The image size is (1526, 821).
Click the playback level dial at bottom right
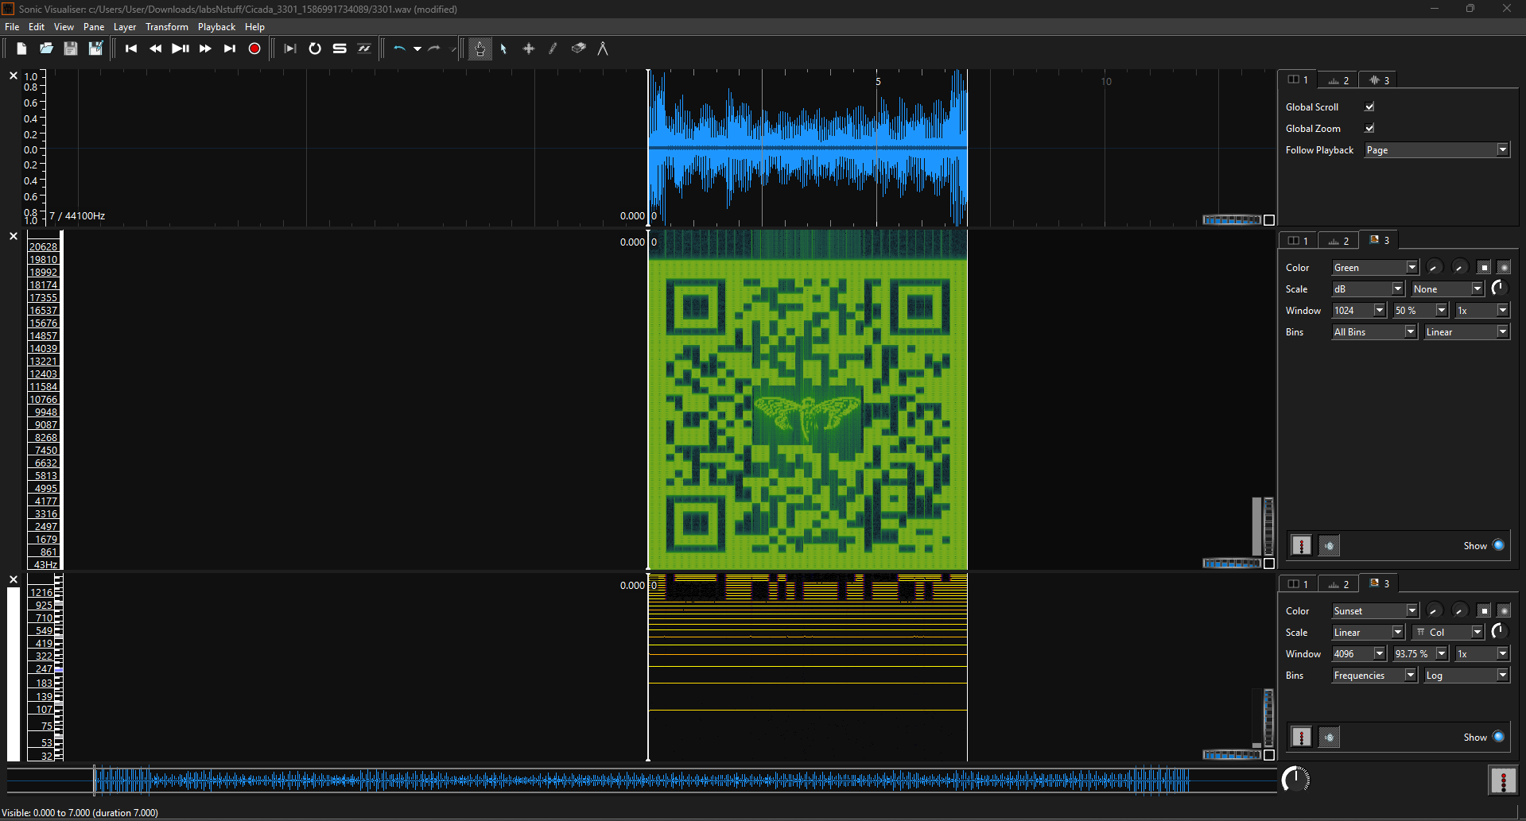(x=1295, y=780)
